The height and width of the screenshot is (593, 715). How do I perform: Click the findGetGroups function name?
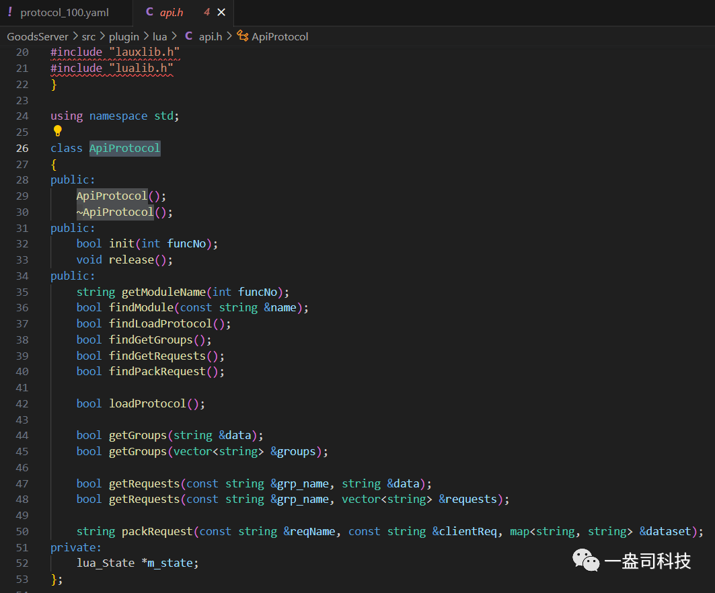151,340
